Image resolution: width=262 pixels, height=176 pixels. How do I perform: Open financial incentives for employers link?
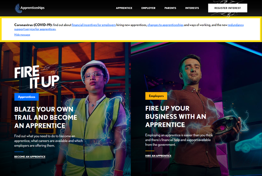(94, 25)
